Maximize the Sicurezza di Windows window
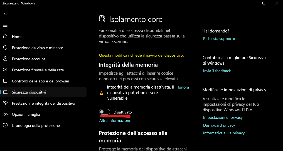Viewport: 283px width, 151px height. (264, 3)
